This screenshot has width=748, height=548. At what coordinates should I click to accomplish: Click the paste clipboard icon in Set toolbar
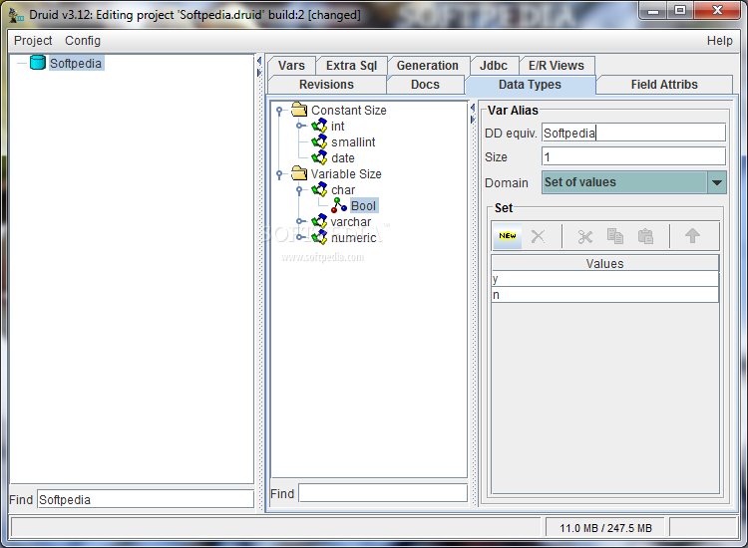645,236
